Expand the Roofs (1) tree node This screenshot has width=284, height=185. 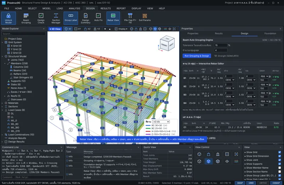pyautogui.click(x=5, y=96)
